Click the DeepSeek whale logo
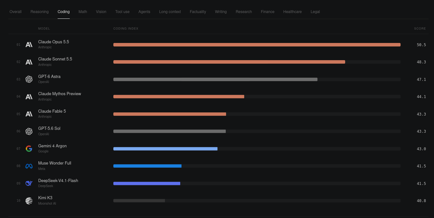Image resolution: width=434 pixels, height=218 pixels. pos(29,183)
